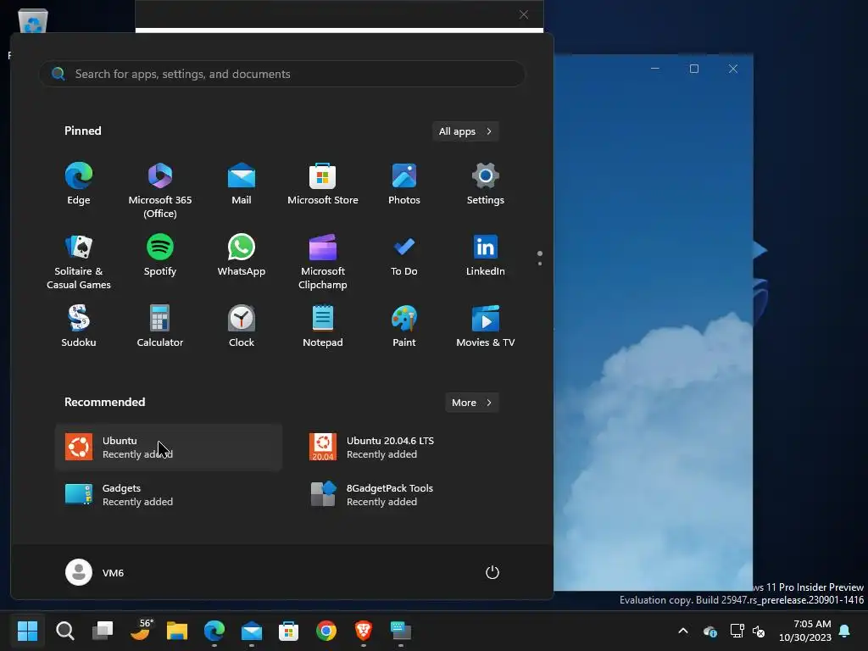Screen dimensions: 868x651
Task: Show More recommended items
Action: click(471, 403)
